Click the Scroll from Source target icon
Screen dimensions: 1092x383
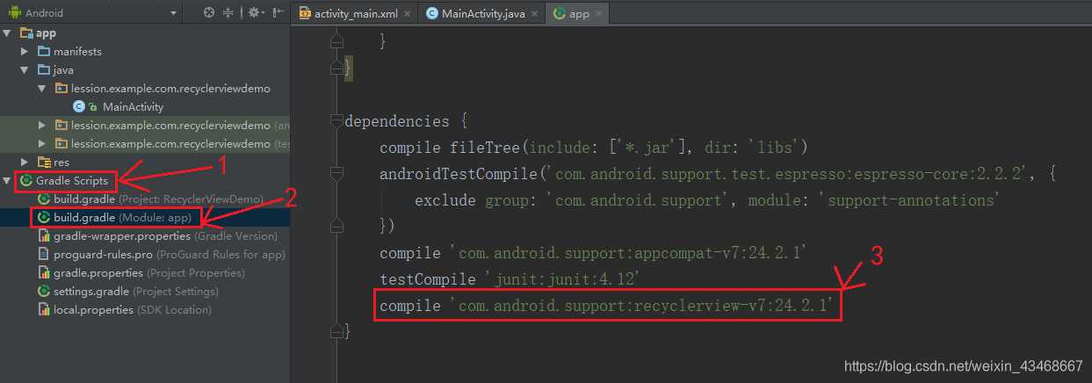[208, 12]
